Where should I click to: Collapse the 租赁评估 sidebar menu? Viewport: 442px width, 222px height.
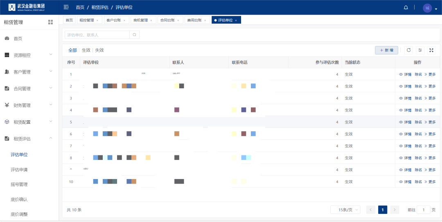(x=51, y=138)
